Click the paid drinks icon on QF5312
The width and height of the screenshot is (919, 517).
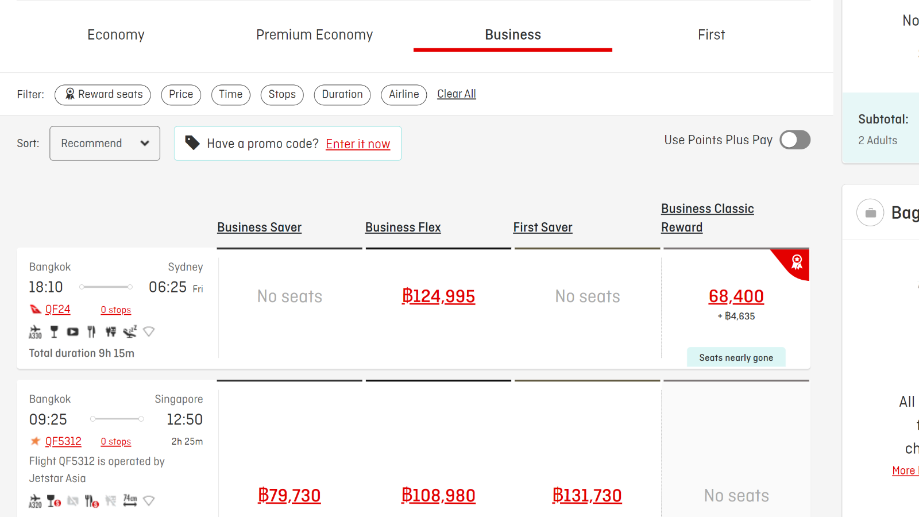tap(54, 501)
